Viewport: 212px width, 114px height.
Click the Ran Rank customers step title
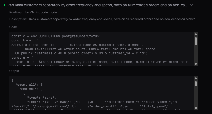click(97, 5)
